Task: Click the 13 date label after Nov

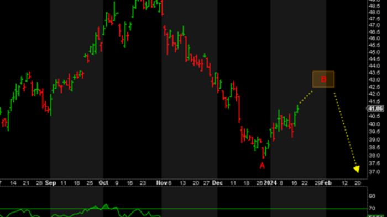Action: point(182,183)
